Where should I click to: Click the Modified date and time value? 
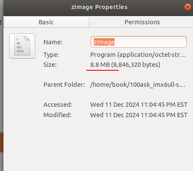click(139, 115)
